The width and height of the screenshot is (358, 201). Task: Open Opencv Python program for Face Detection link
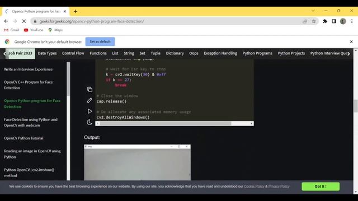click(32, 104)
